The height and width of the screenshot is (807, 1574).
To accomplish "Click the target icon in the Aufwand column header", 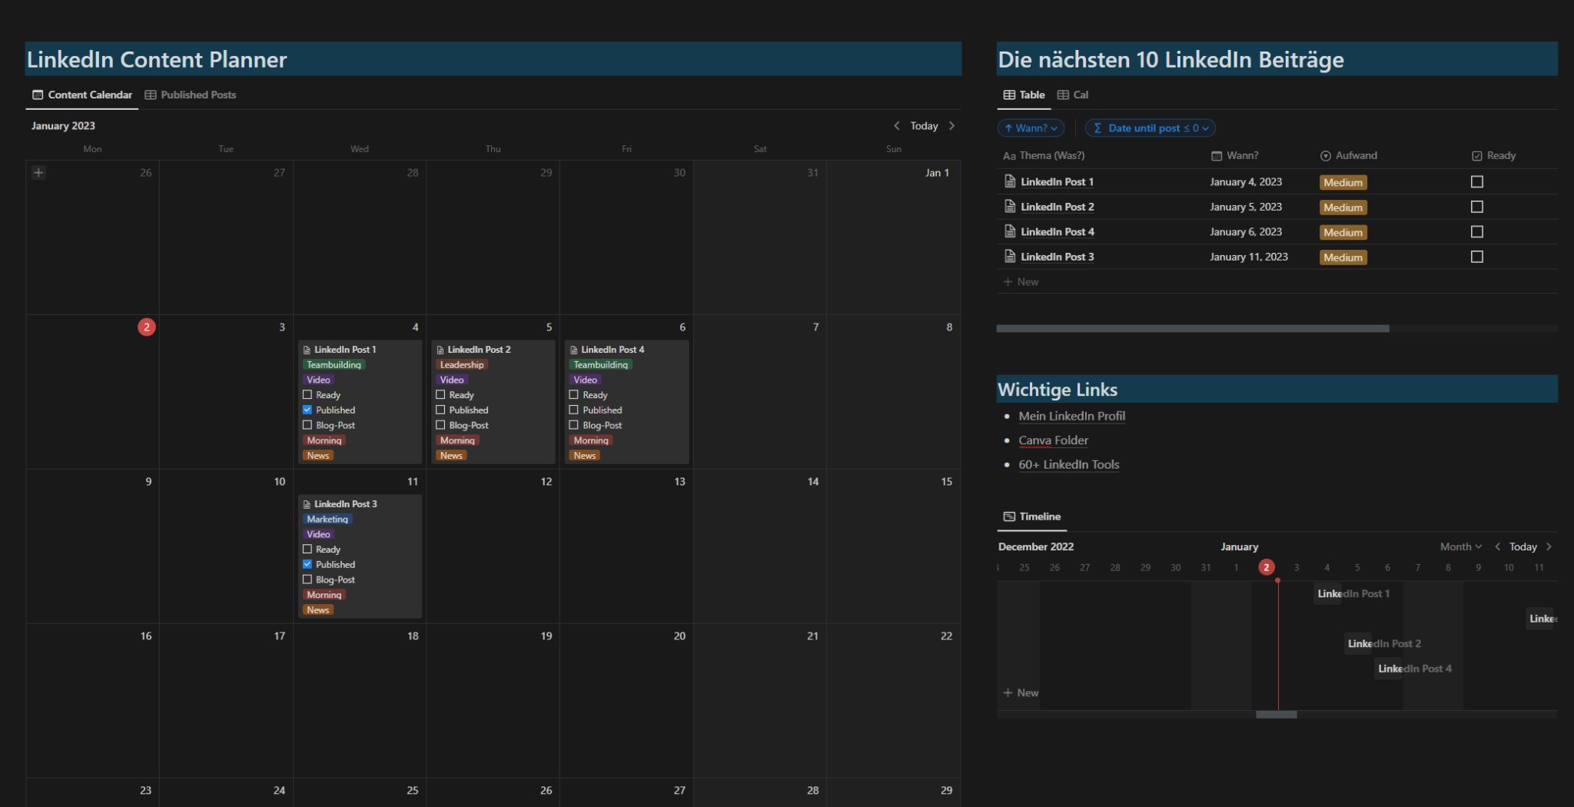I will point(1325,155).
